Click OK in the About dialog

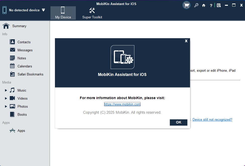click(178, 122)
